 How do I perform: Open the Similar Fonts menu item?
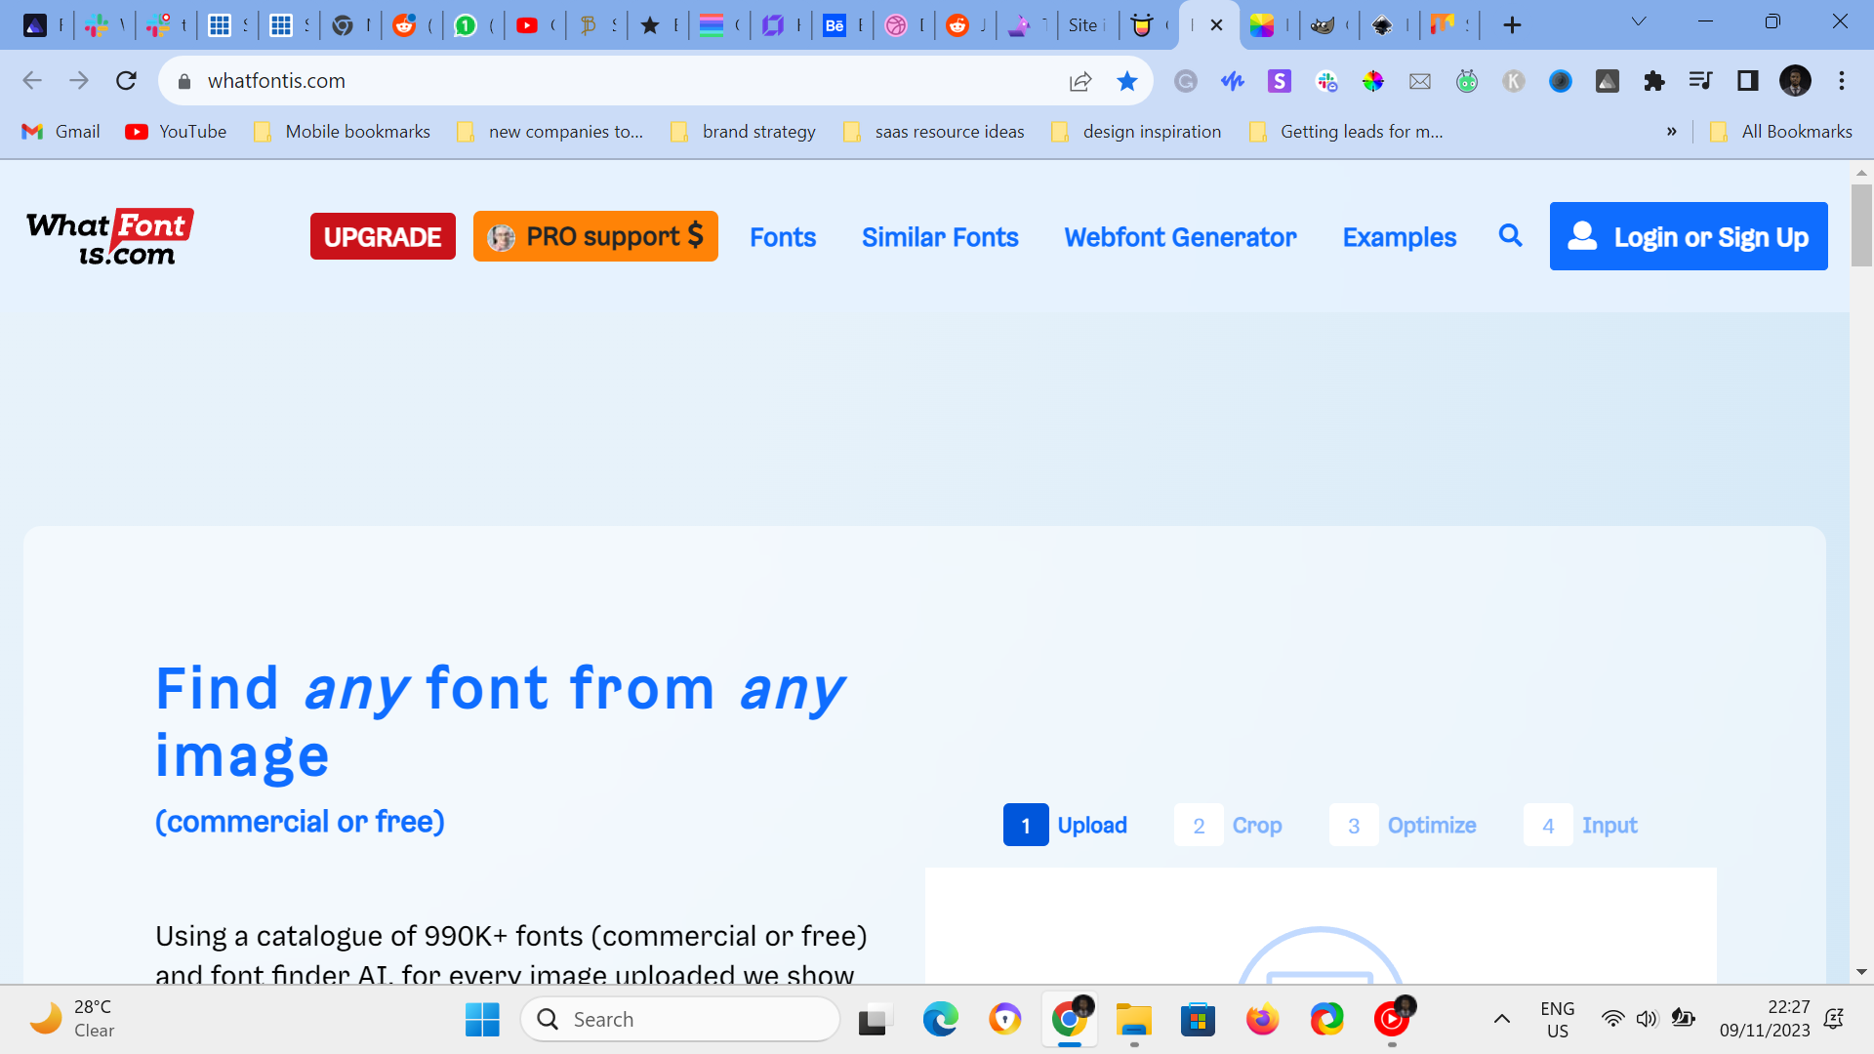[939, 237]
